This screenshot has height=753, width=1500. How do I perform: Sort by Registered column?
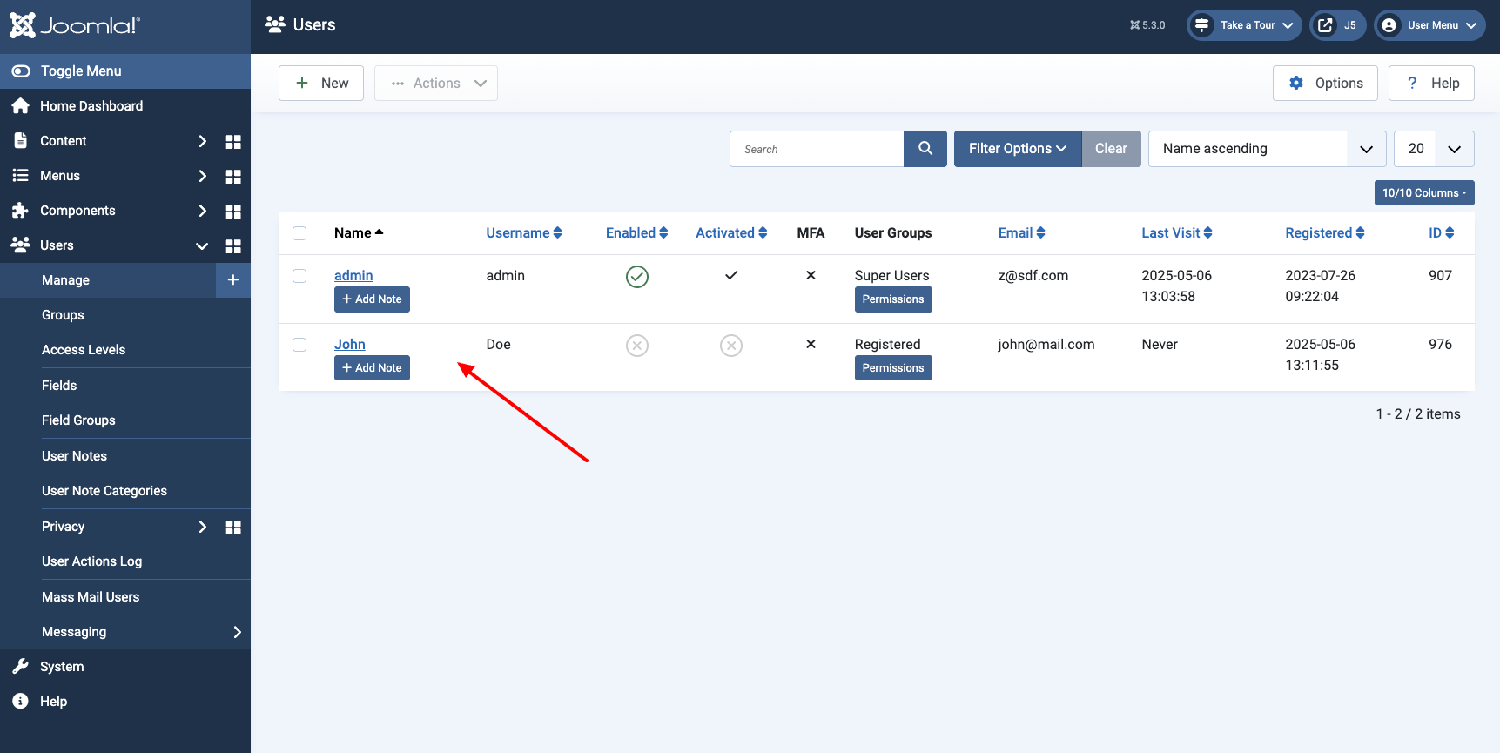click(1325, 233)
